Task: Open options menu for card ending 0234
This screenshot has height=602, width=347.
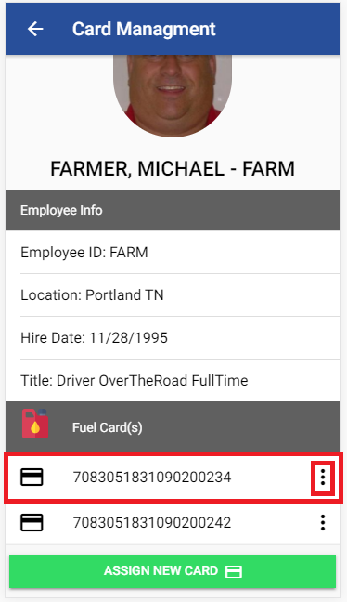Action: click(323, 478)
